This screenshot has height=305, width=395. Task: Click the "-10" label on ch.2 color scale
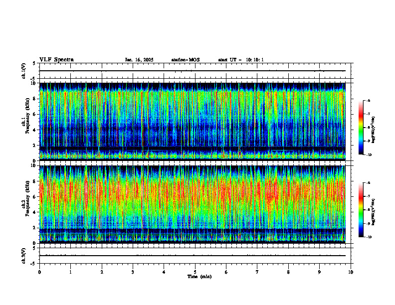(369, 237)
